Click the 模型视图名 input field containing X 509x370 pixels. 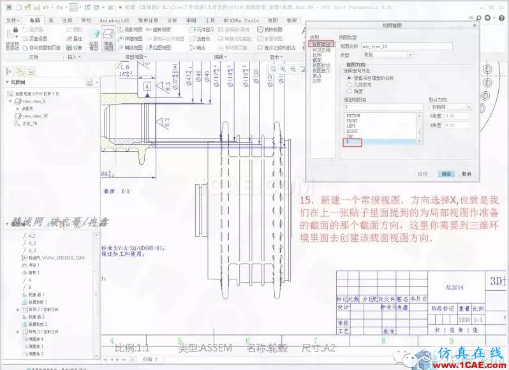[x=384, y=107]
